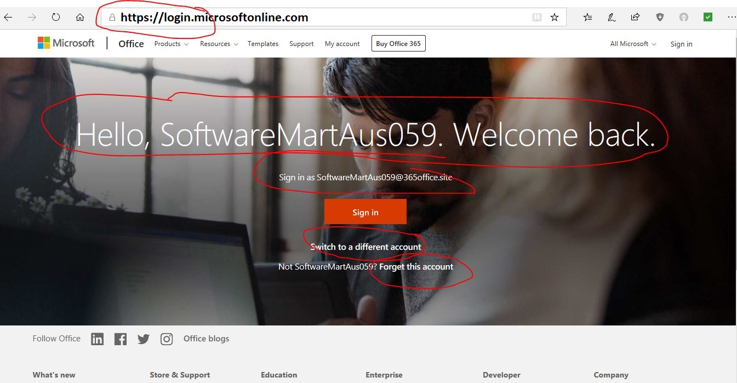Click the Enterprise footer heading

[384, 375]
